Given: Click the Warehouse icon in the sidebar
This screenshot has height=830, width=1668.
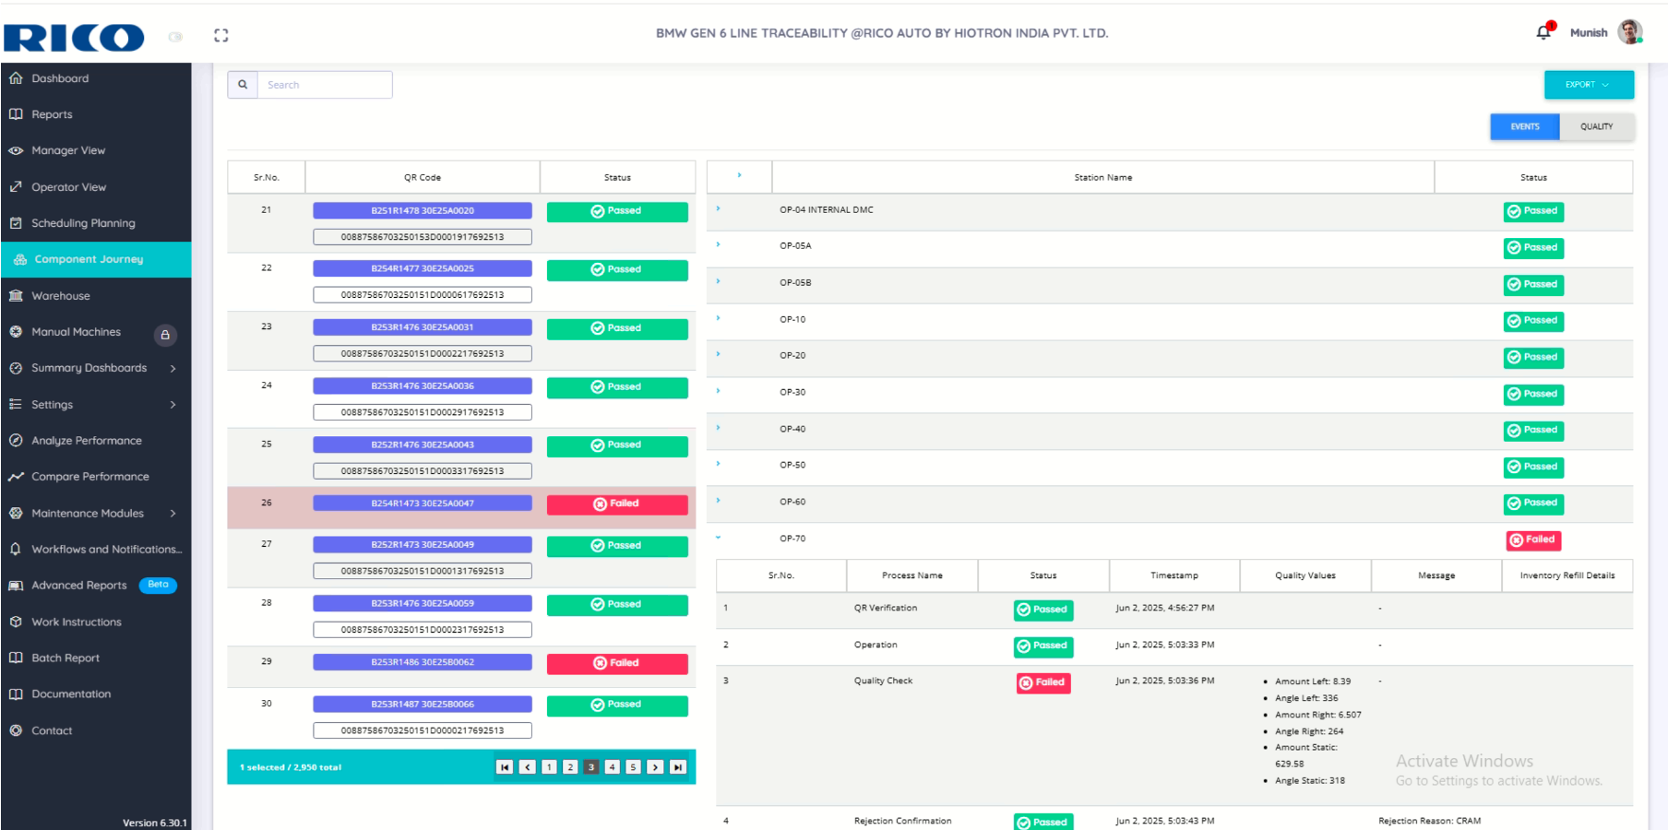Looking at the screenshot, I should tap(16, 296).
